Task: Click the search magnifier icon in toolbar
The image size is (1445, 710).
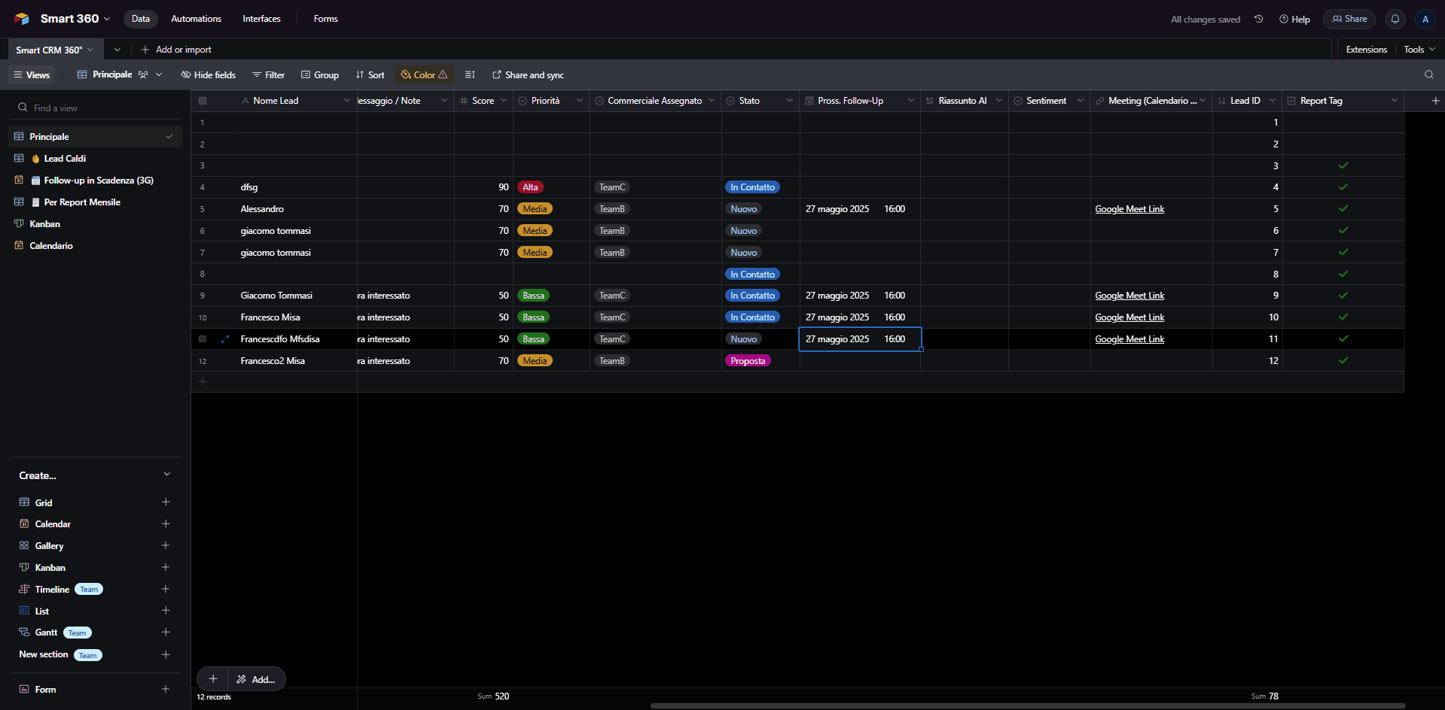Action: pos(1428,74)
